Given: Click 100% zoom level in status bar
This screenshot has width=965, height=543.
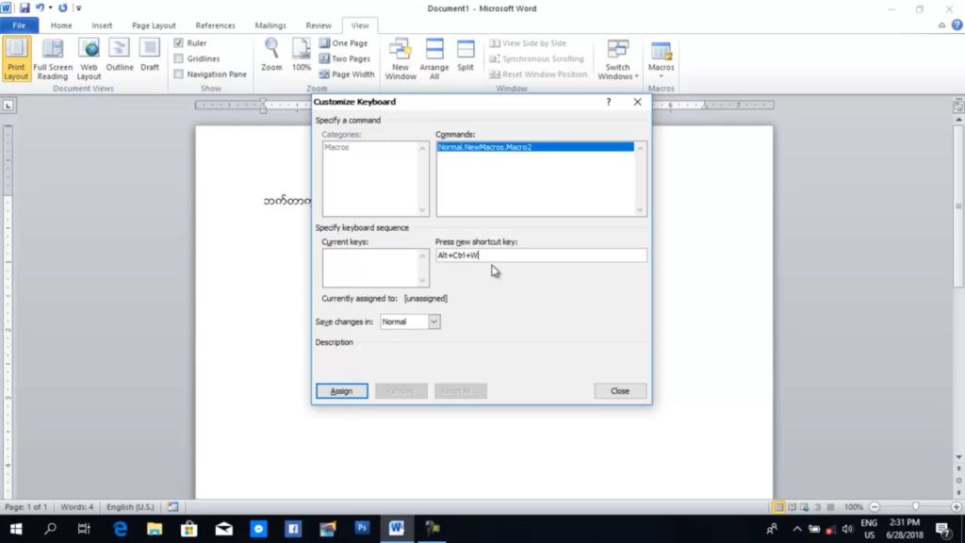Looking at the screenshot, I should [x=854, y=506].
